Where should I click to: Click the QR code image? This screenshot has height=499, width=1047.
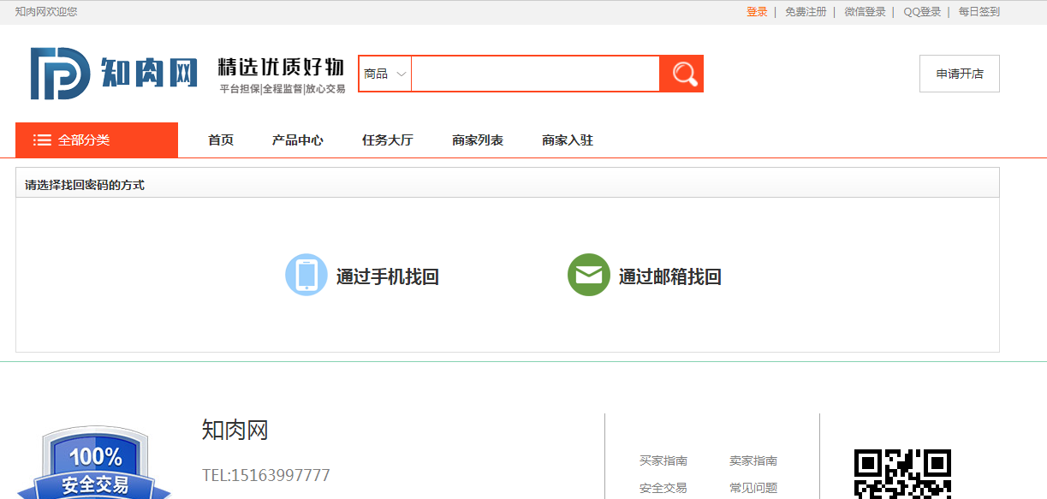point(902,473)
